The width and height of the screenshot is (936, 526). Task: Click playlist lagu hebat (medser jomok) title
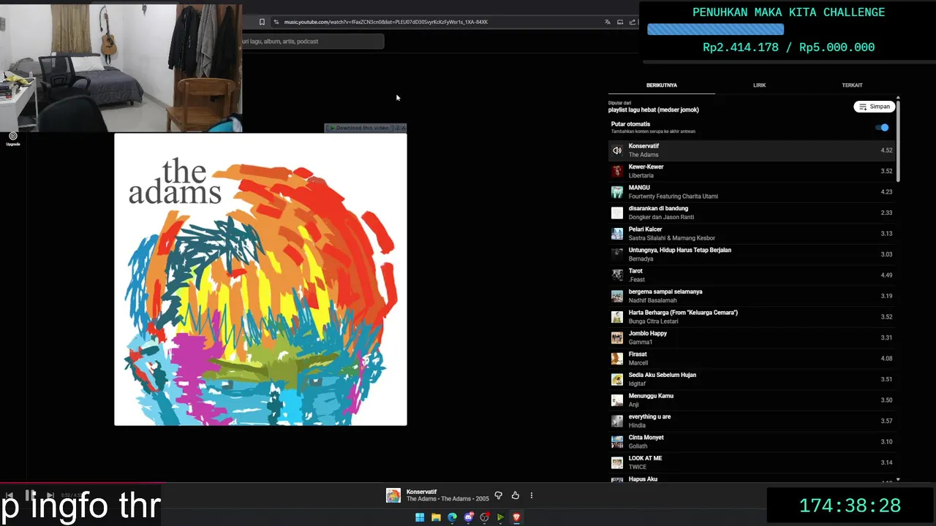point(654,110)
